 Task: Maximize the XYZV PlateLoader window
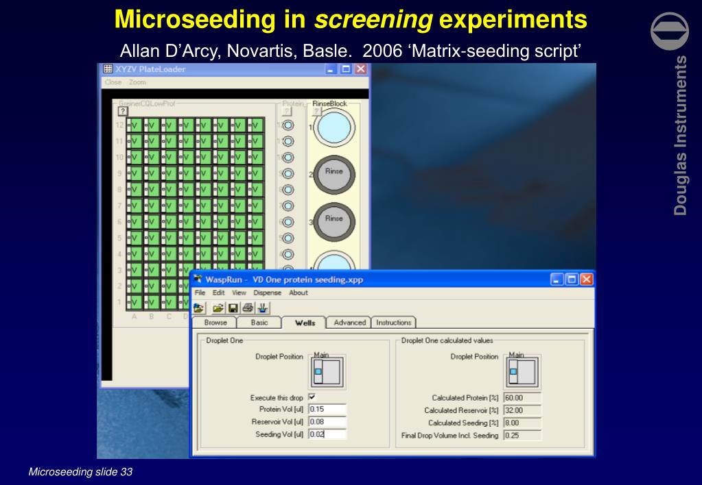(346, 69)
